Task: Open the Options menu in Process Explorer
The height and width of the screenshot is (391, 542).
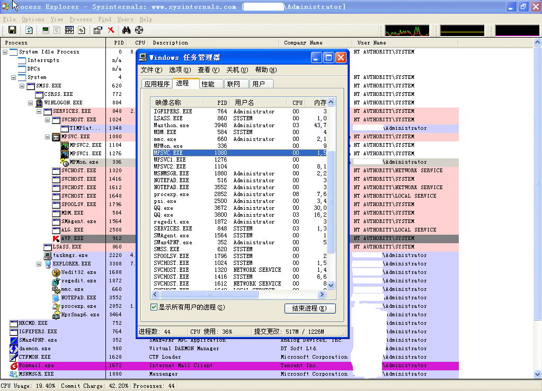Action: coord(33,20)
